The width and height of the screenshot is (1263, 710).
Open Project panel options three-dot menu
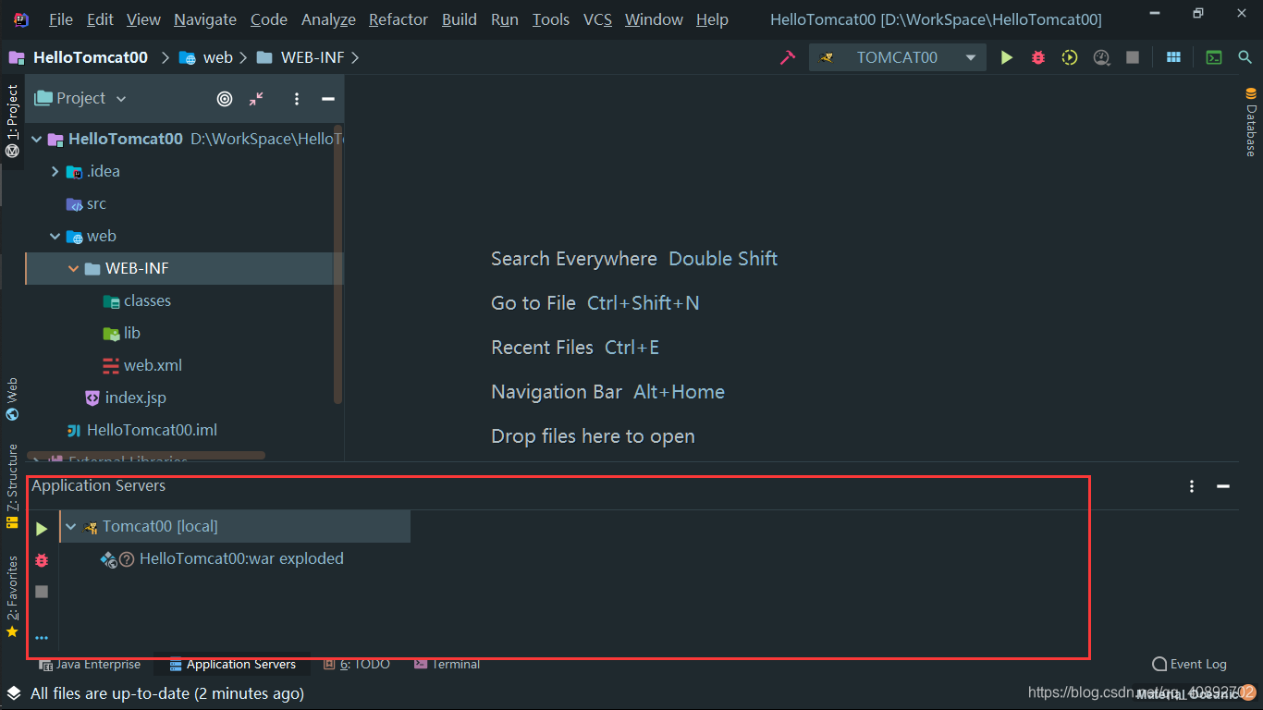[x=297, y=99]
